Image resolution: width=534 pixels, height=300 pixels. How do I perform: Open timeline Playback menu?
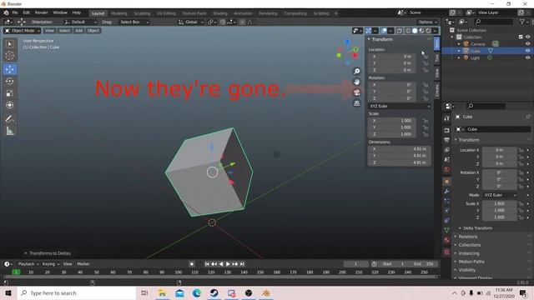28,264
